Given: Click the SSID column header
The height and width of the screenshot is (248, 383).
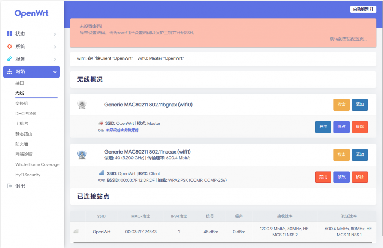Looking at the screenshot, I should pos(101,216).
